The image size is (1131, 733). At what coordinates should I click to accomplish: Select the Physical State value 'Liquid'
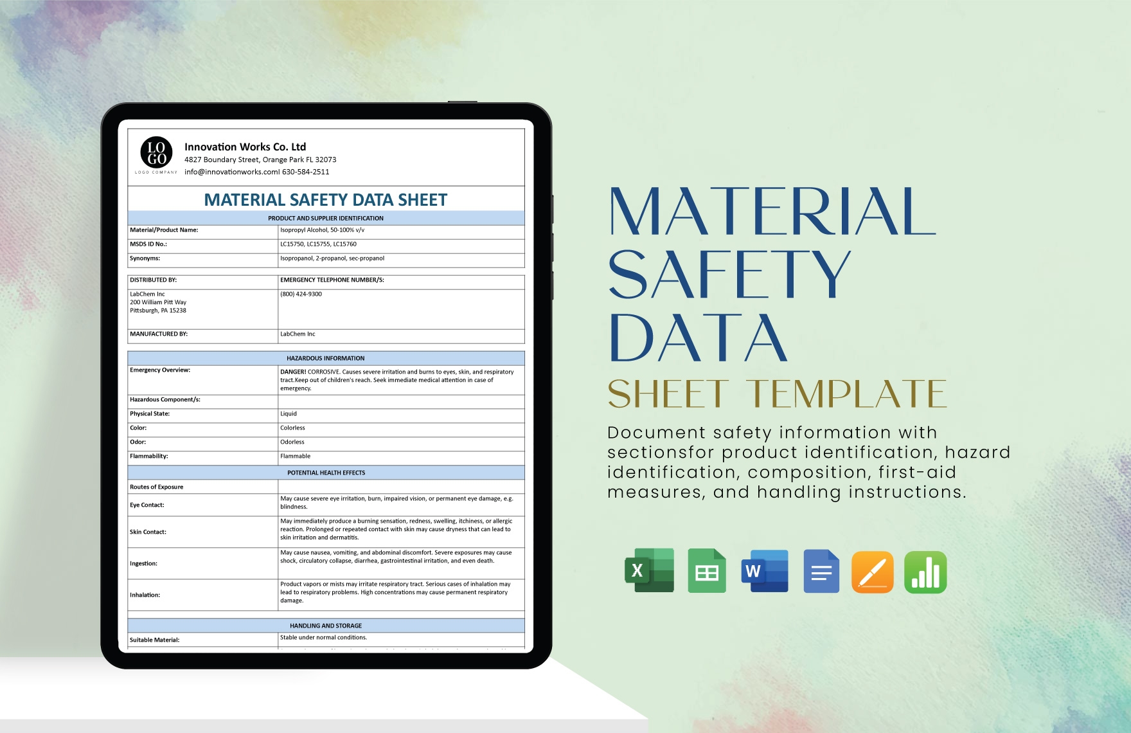pyautogui.click(x=288, y=413)
